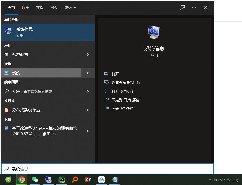The width and height of the screenshot is (242, 185).
Task: Click the 系统信息 title in preview pane
Action: coord(154,48)
